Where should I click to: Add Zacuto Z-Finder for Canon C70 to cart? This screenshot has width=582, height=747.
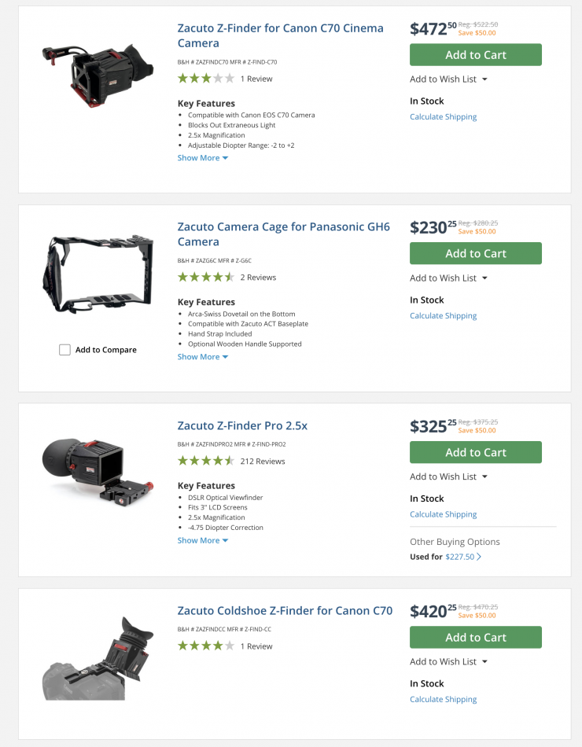(476, 55)
